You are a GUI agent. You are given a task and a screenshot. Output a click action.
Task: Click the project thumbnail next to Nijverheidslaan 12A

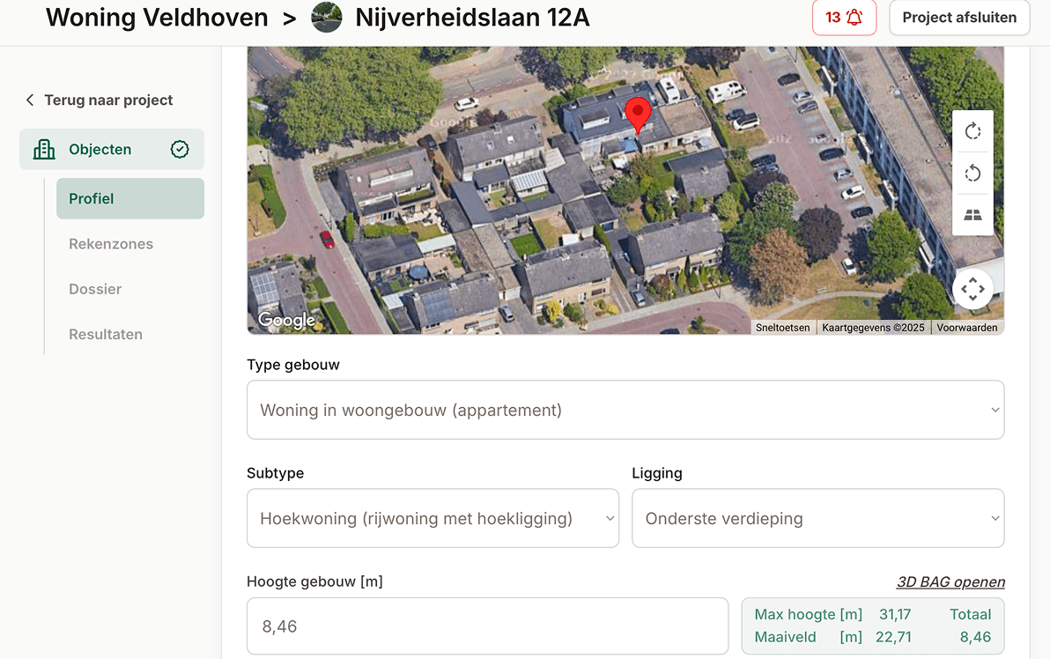point(326,17)
